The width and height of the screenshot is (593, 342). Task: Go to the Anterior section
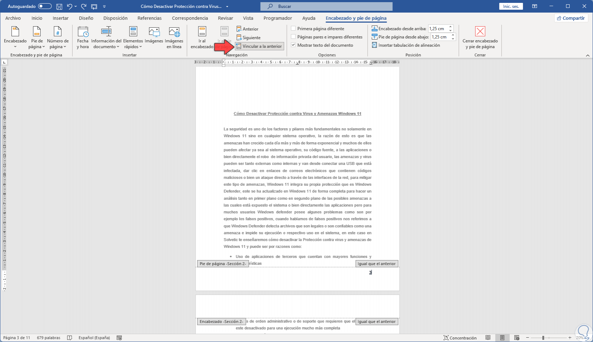247,29
